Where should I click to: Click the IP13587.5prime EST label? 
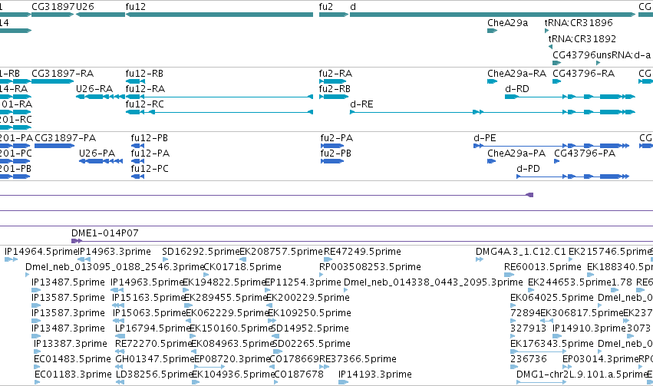click(x=68, y=298)
